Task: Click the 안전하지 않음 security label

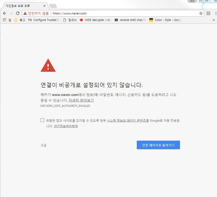Action: pos(38,13)
